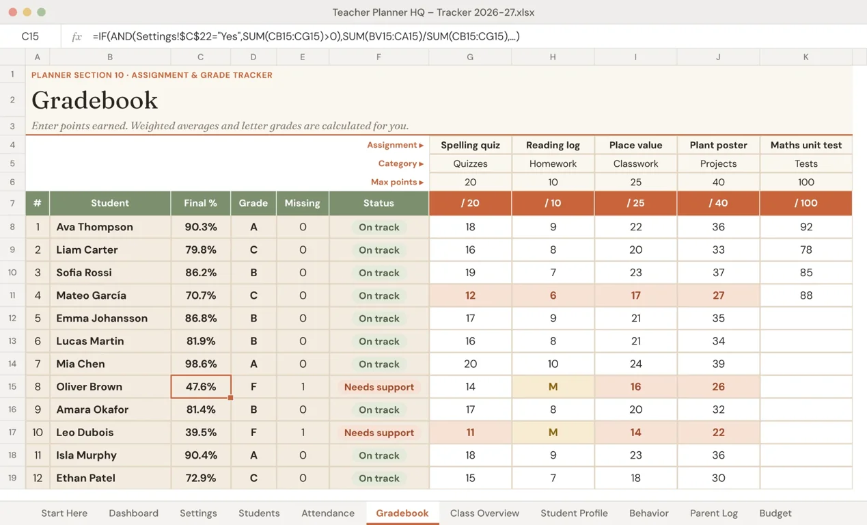Click Lucas Martin's Spelling quiz score 16

coord(470,341)
